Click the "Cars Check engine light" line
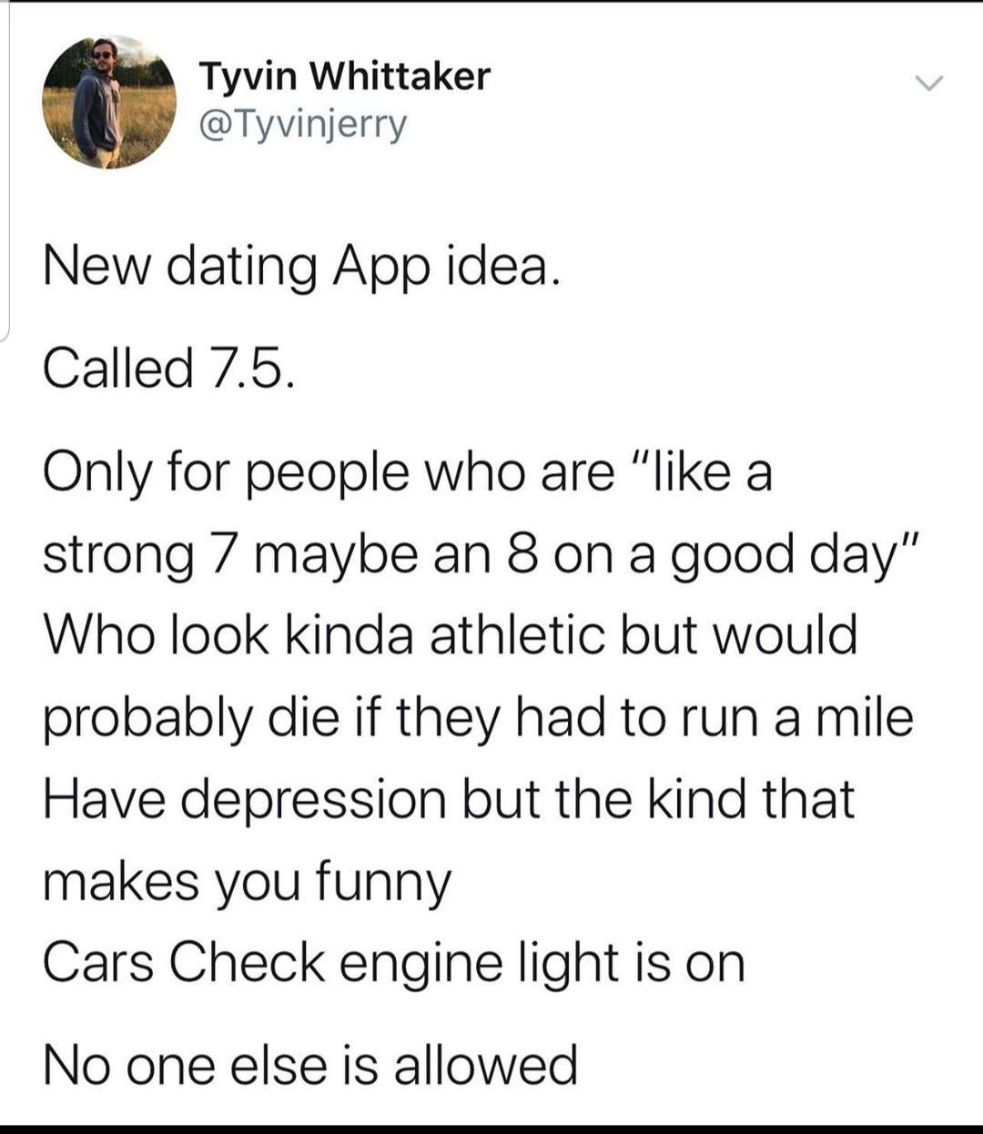 [x=393, y=962]
